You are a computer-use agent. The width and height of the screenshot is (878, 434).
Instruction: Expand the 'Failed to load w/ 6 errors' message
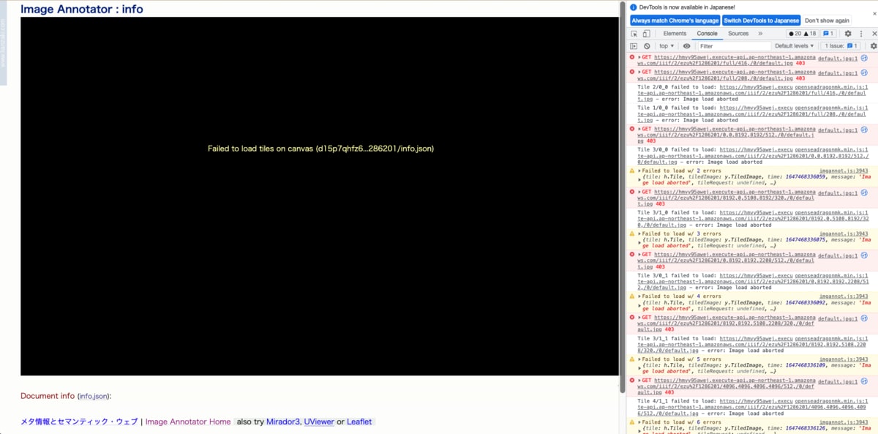point(640,422)
